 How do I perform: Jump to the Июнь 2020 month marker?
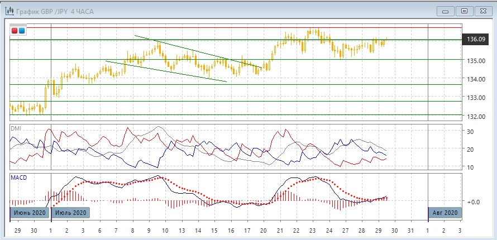(30, 213)
